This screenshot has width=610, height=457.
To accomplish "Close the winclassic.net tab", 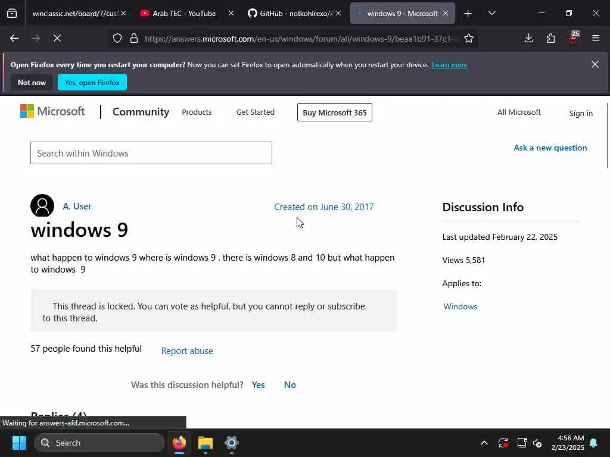I will pyautogui.click(x=123, y=14).
